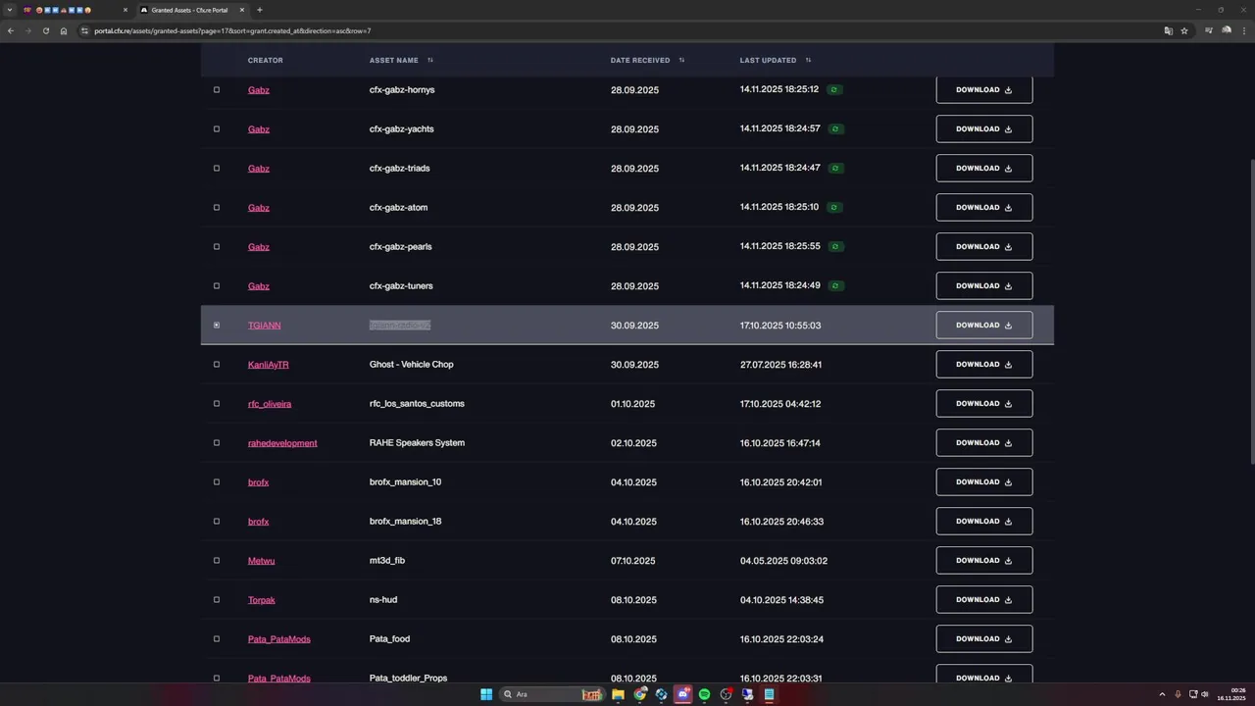Close the Granted Assets browser tab
Image resolution: width=1255 pixels, height=706 pixels.
click(x=242, y=10)
